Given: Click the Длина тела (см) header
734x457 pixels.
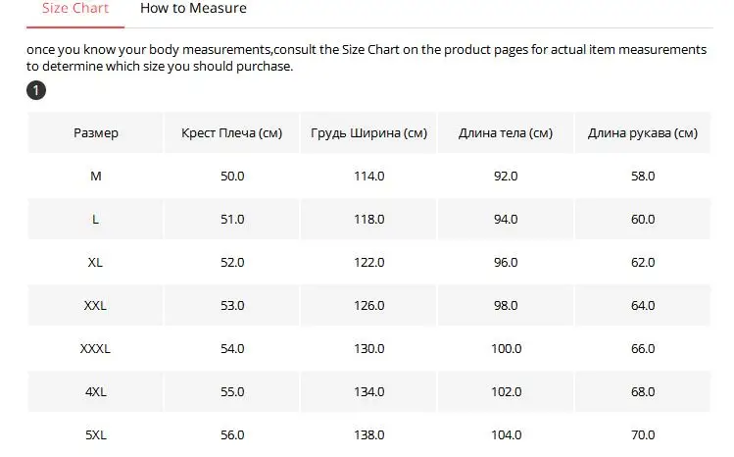Looking at the screenshot, I should point(506,133).
